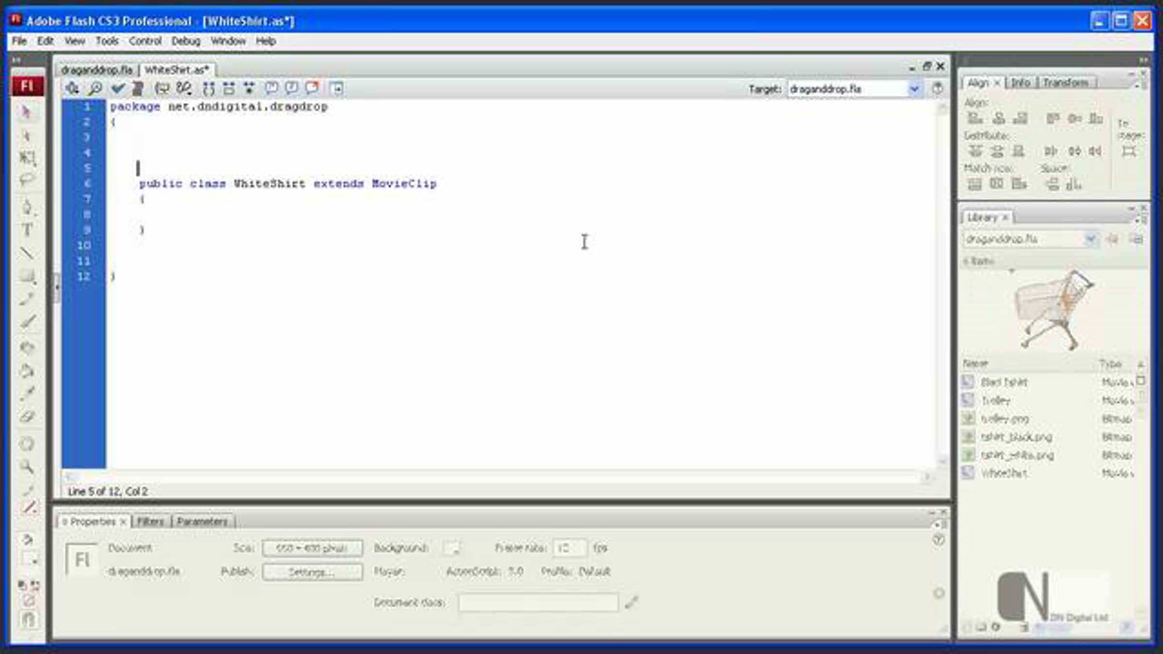Click the Remove Comment red icon
This screenshot has width=1163, height=654.
point(312,88)
